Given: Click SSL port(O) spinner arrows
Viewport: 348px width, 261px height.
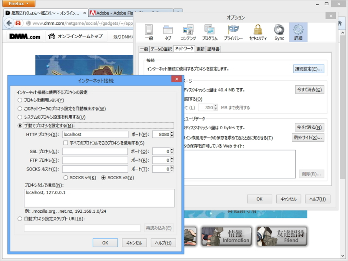Looking at the screenshot, I should (x=172, y=151).
